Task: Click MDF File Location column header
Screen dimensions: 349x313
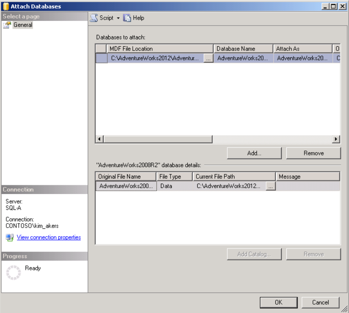Action: pyautogui.click(x=160, y=49)
